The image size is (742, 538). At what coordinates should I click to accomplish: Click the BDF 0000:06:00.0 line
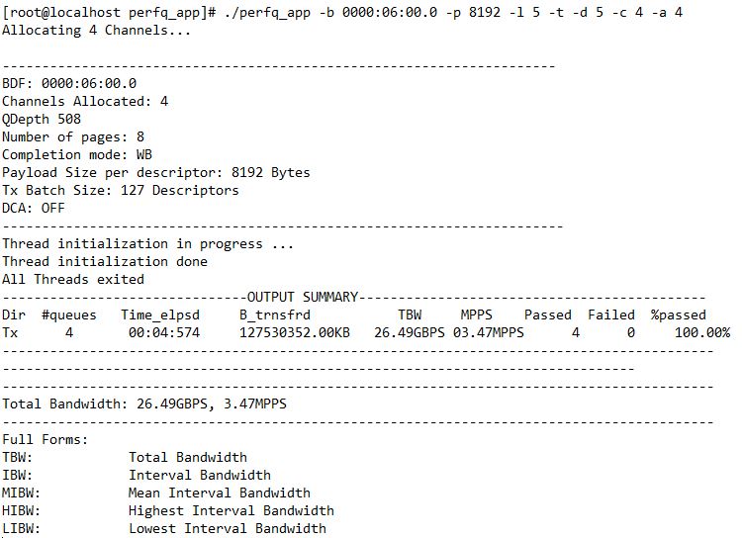69,83
